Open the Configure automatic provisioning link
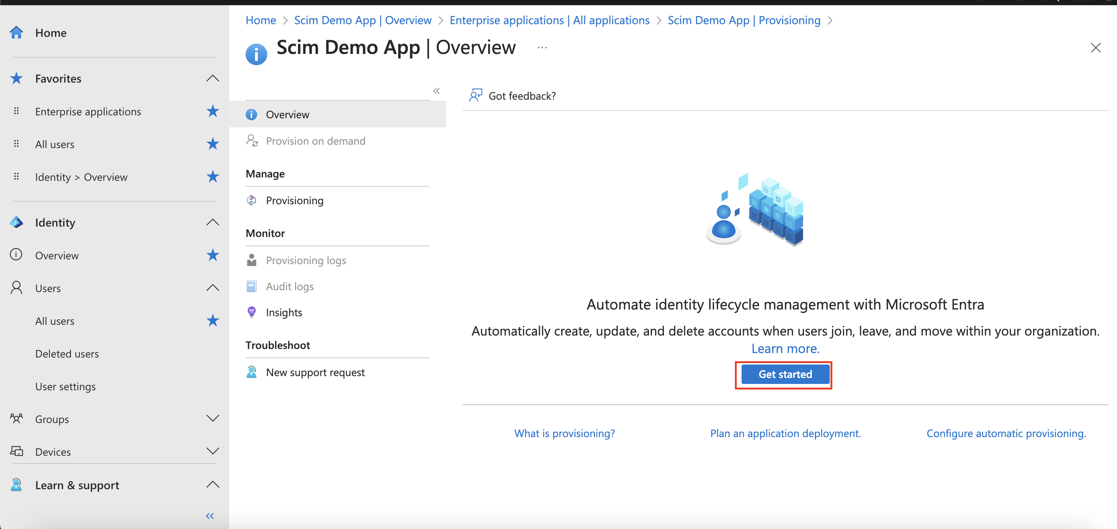Viewport: 1117px width, 529px height. pos(1006,433)
